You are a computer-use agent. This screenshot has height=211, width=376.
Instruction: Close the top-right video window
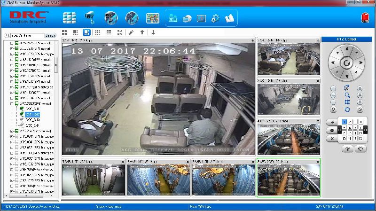tap(318, 40)
